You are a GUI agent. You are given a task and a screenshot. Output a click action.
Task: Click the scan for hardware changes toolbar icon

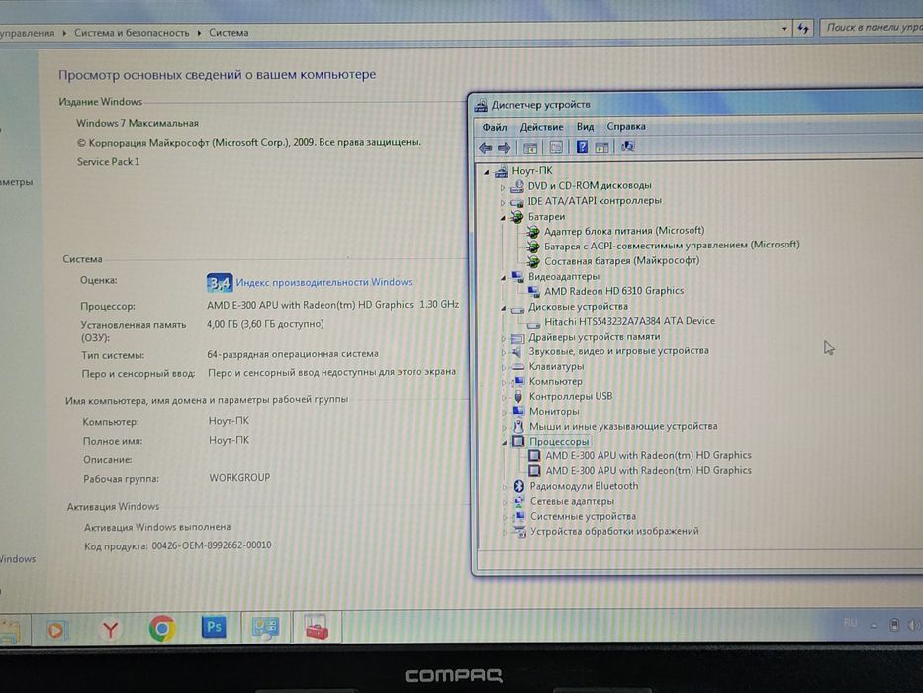coord(627,147)
